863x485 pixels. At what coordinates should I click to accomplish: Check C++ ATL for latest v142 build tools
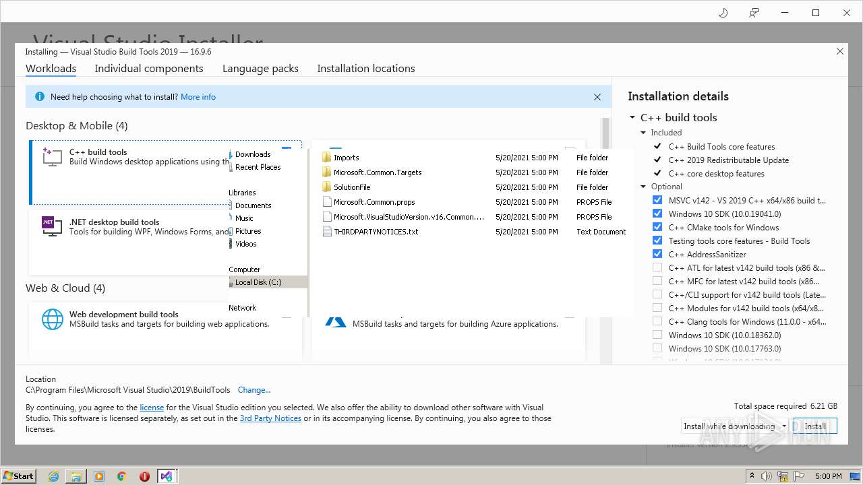coord(657,267)
